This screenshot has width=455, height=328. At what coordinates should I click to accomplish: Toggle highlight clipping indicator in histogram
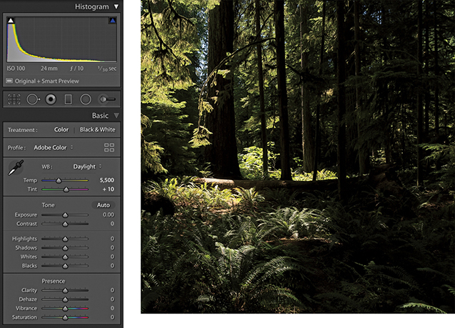click(x=112, y=21)
